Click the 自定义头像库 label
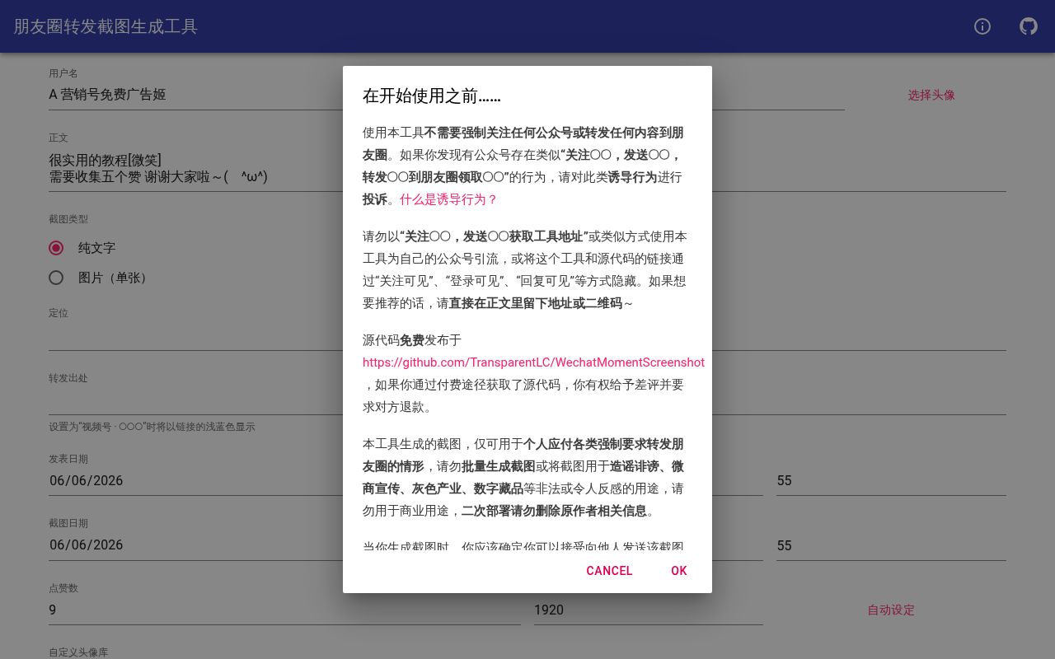Image resolution: width=1055 pixels, height=659 pixels. tap(78, 652)
